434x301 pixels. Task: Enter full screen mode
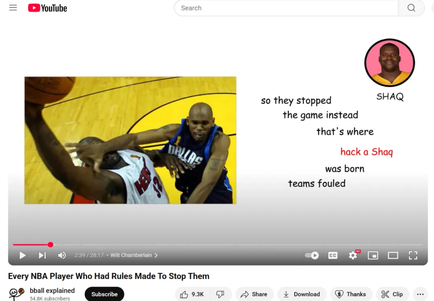(413, 255)
